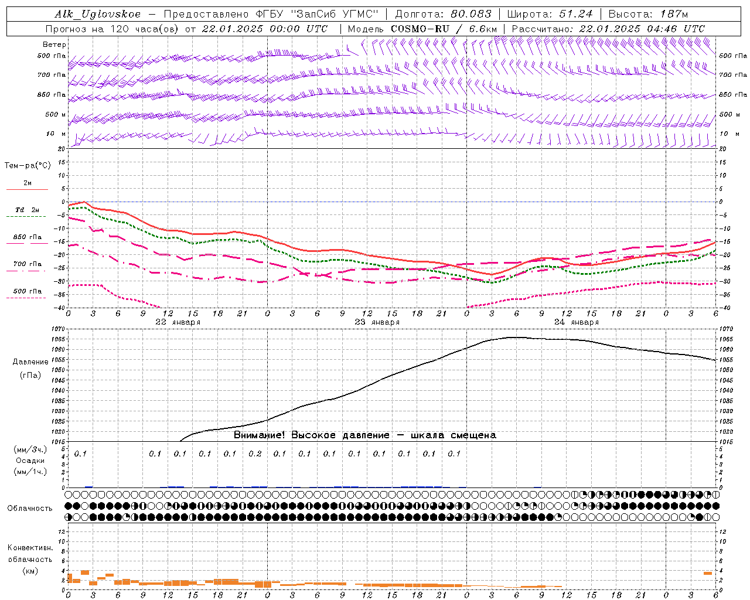750x600 pixels.
Task: Click the (мм/1ч.) precipitation unit label
Action: (x=30, y=472)
